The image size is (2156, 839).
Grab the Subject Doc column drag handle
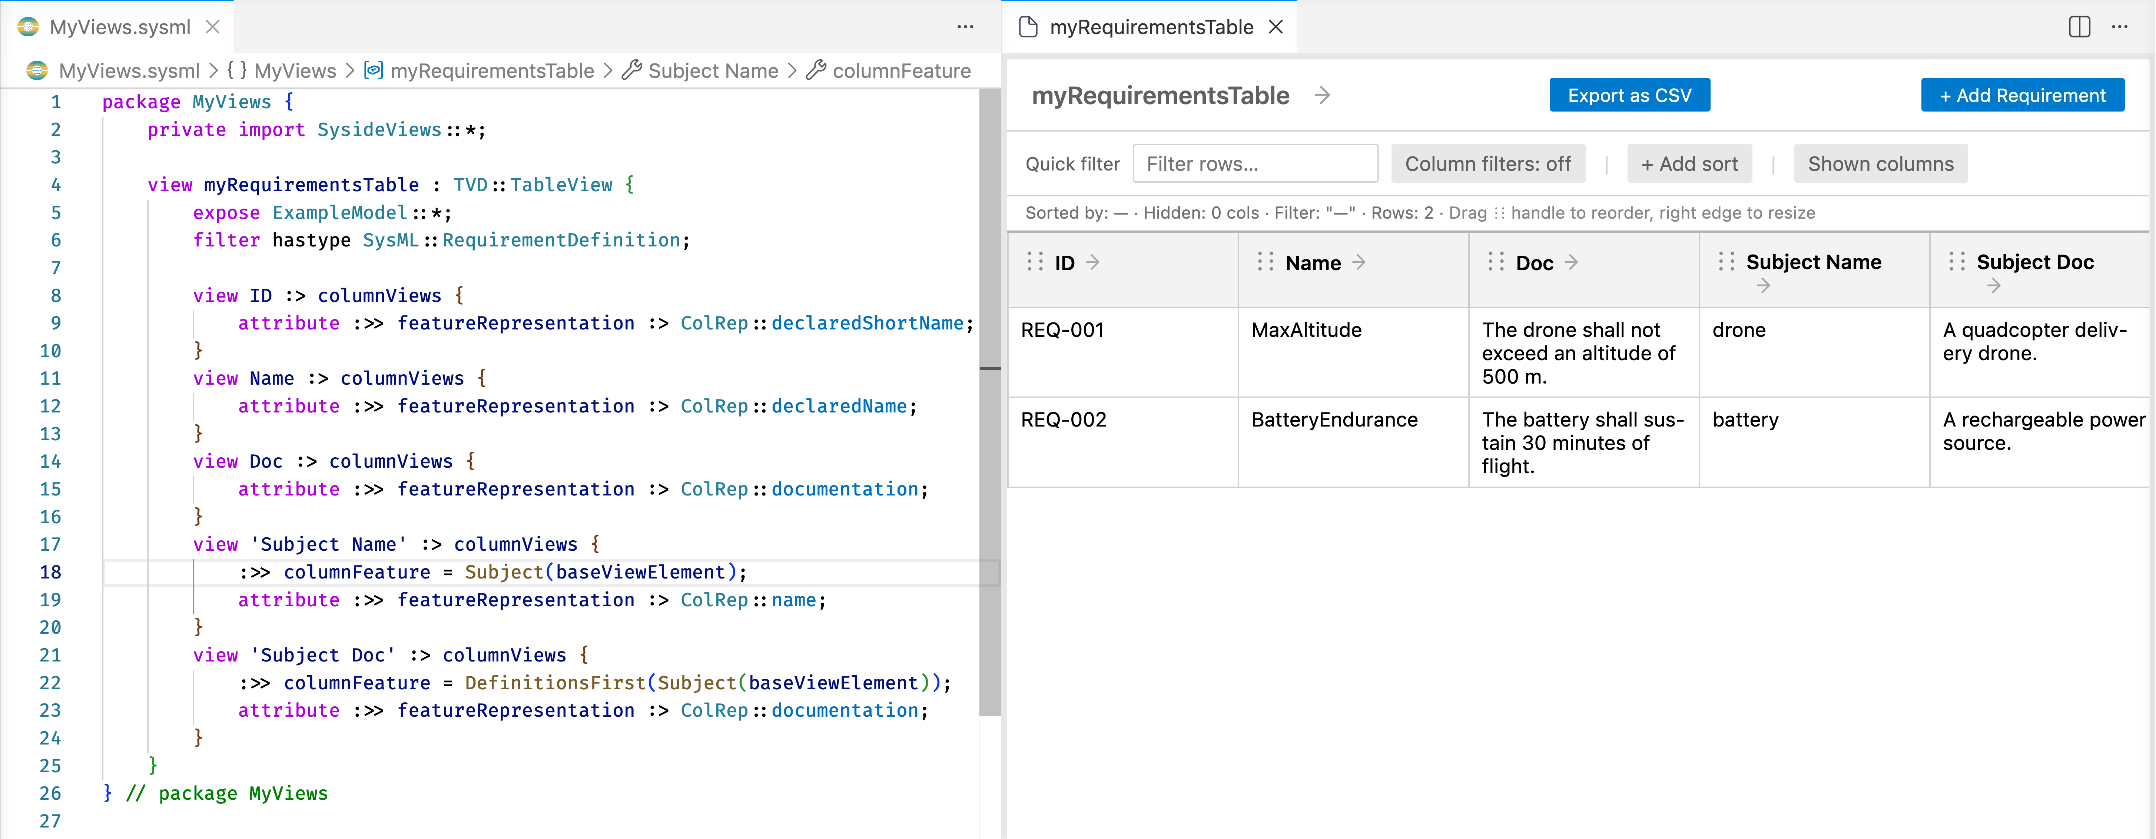coord(1956,262)
